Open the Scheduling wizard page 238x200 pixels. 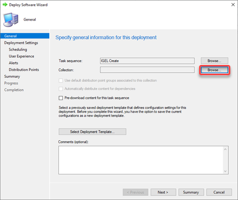pos(18,50)
